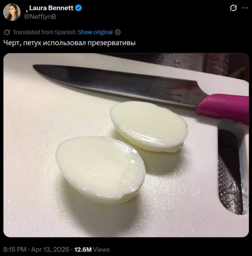
Task: Open translation settings gear icon
Action: (118, 32)
